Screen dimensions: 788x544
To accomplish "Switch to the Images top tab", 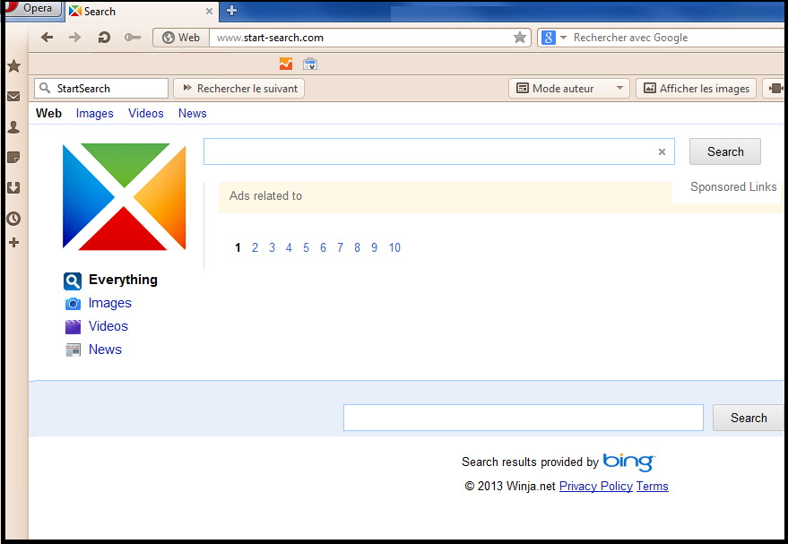I will pos(94,114).
